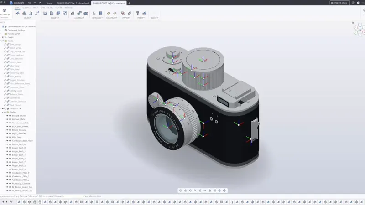Viewport: 365px width, 205px height.
Task: Toggle visibility of Clockwork_Pillar_0
Action: [7, 173]
